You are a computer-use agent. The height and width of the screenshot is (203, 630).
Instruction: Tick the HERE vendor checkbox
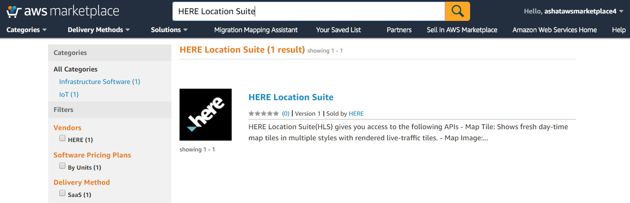click(x=62, y=138)
